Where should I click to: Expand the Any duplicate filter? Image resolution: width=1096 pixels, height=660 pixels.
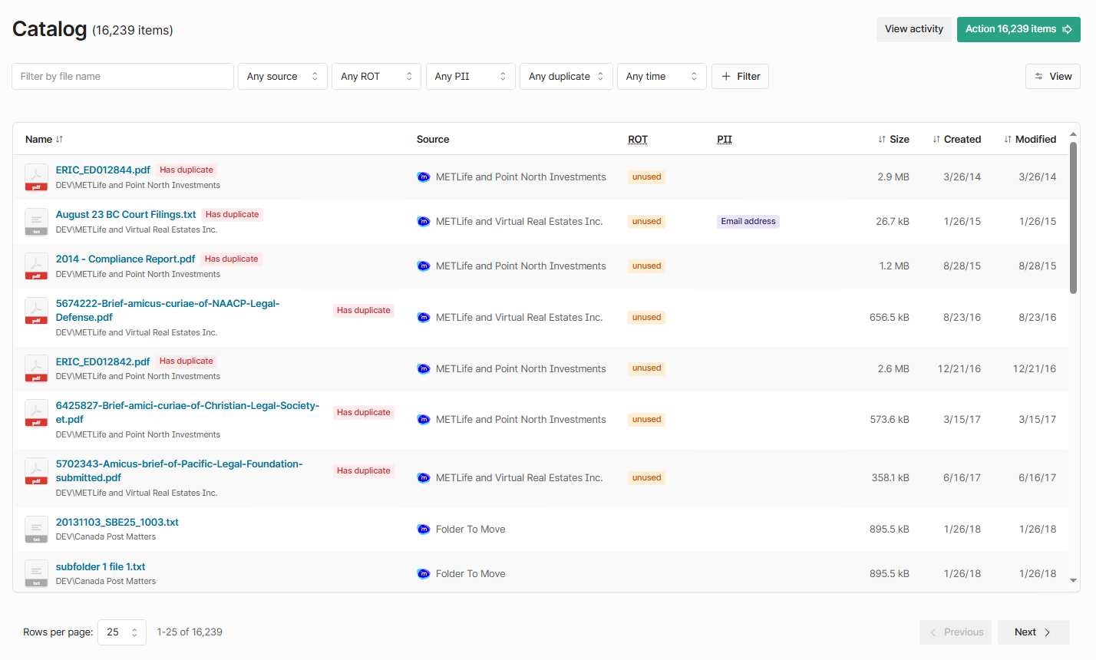[x=566, y=77]
